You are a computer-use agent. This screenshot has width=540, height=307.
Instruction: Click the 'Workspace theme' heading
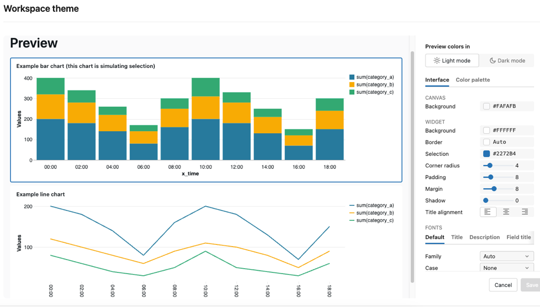tap(41, 9)
